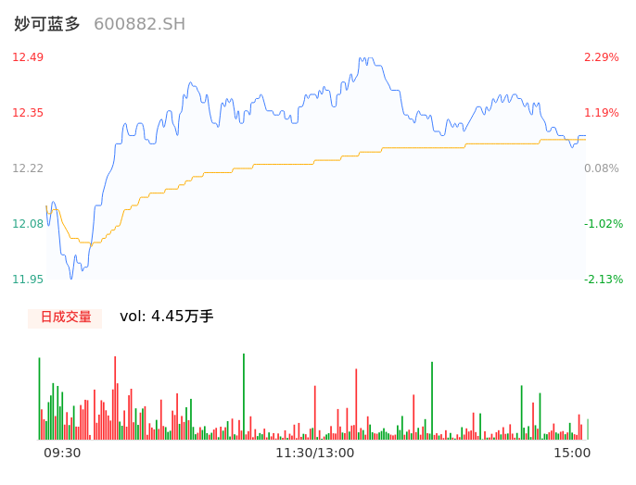
Task: Click the 12.35 price axis label
Action: pyautogui.click(x=28, y=113)
